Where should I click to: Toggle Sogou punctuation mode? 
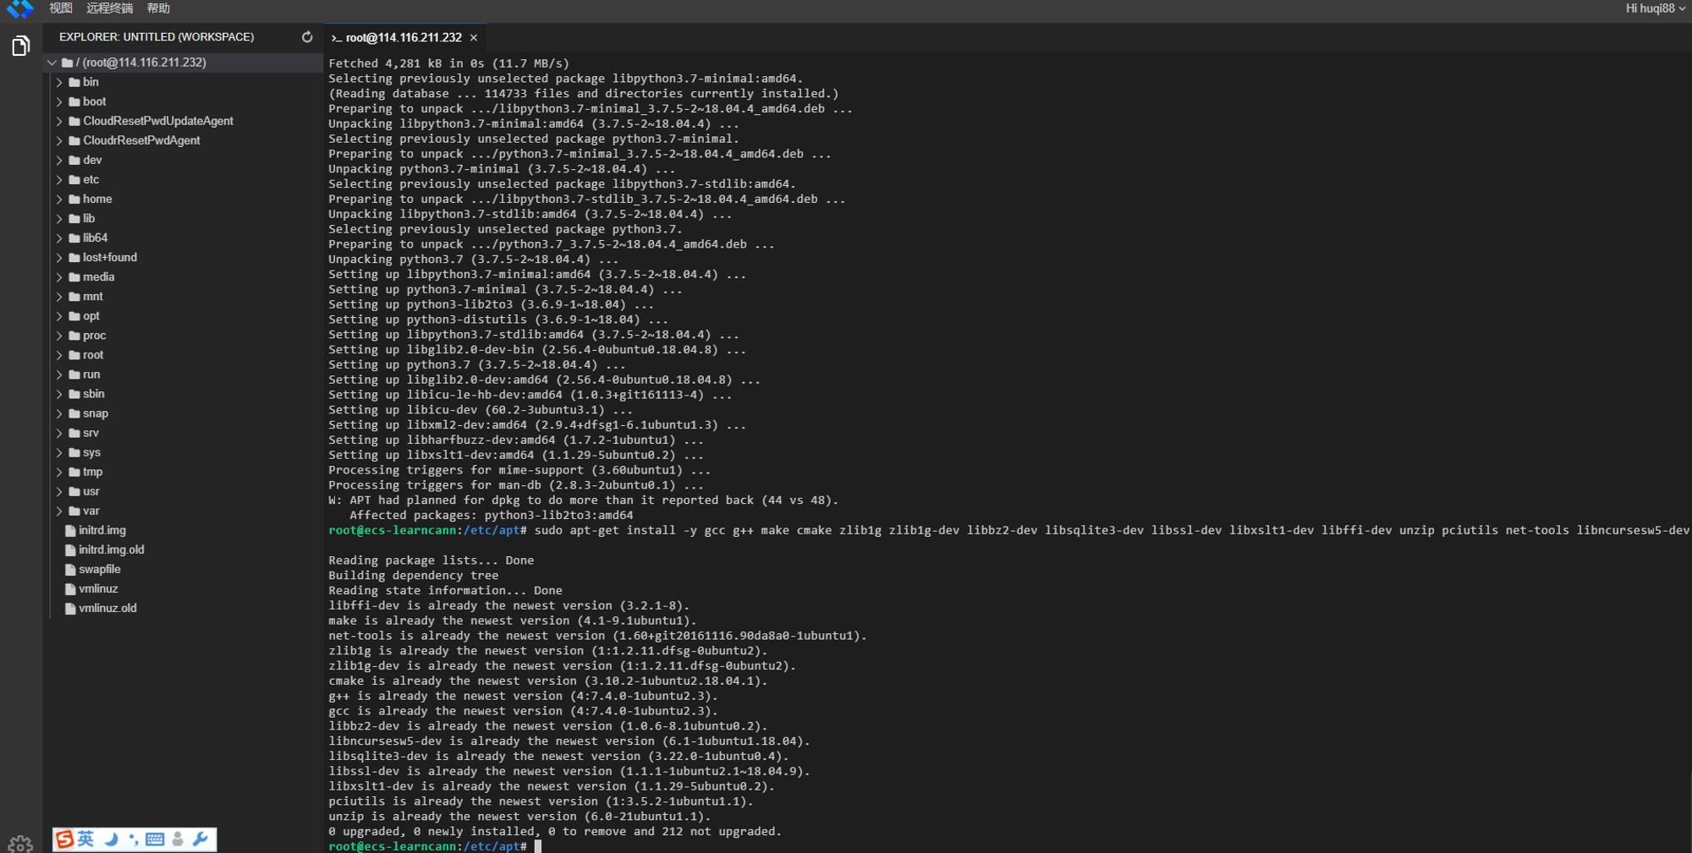click(x=133, y=839)
